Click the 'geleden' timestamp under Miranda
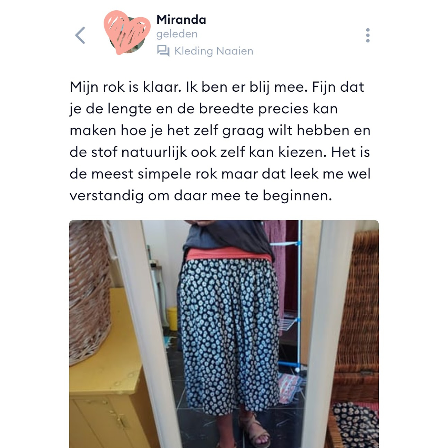 [177, 34]
